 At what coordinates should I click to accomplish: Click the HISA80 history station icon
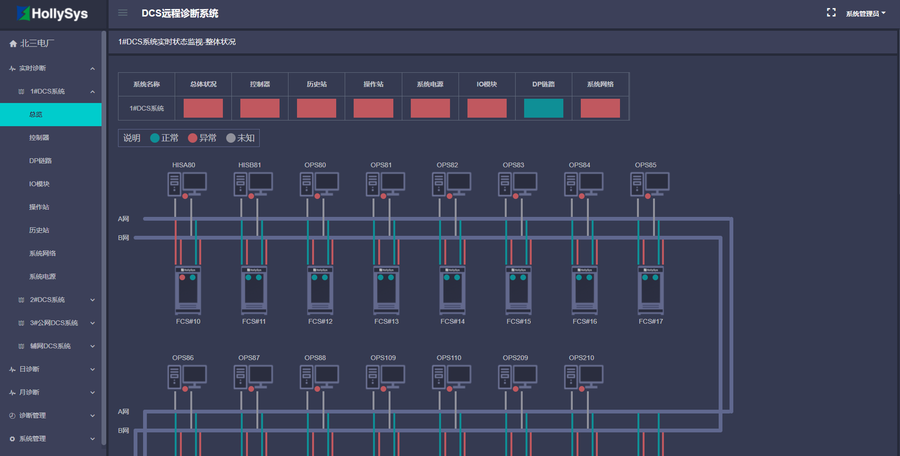coord(187,184)
